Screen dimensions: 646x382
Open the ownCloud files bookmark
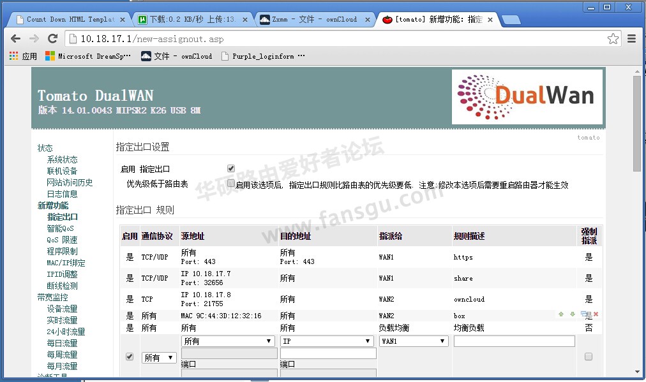click(177, 56)
